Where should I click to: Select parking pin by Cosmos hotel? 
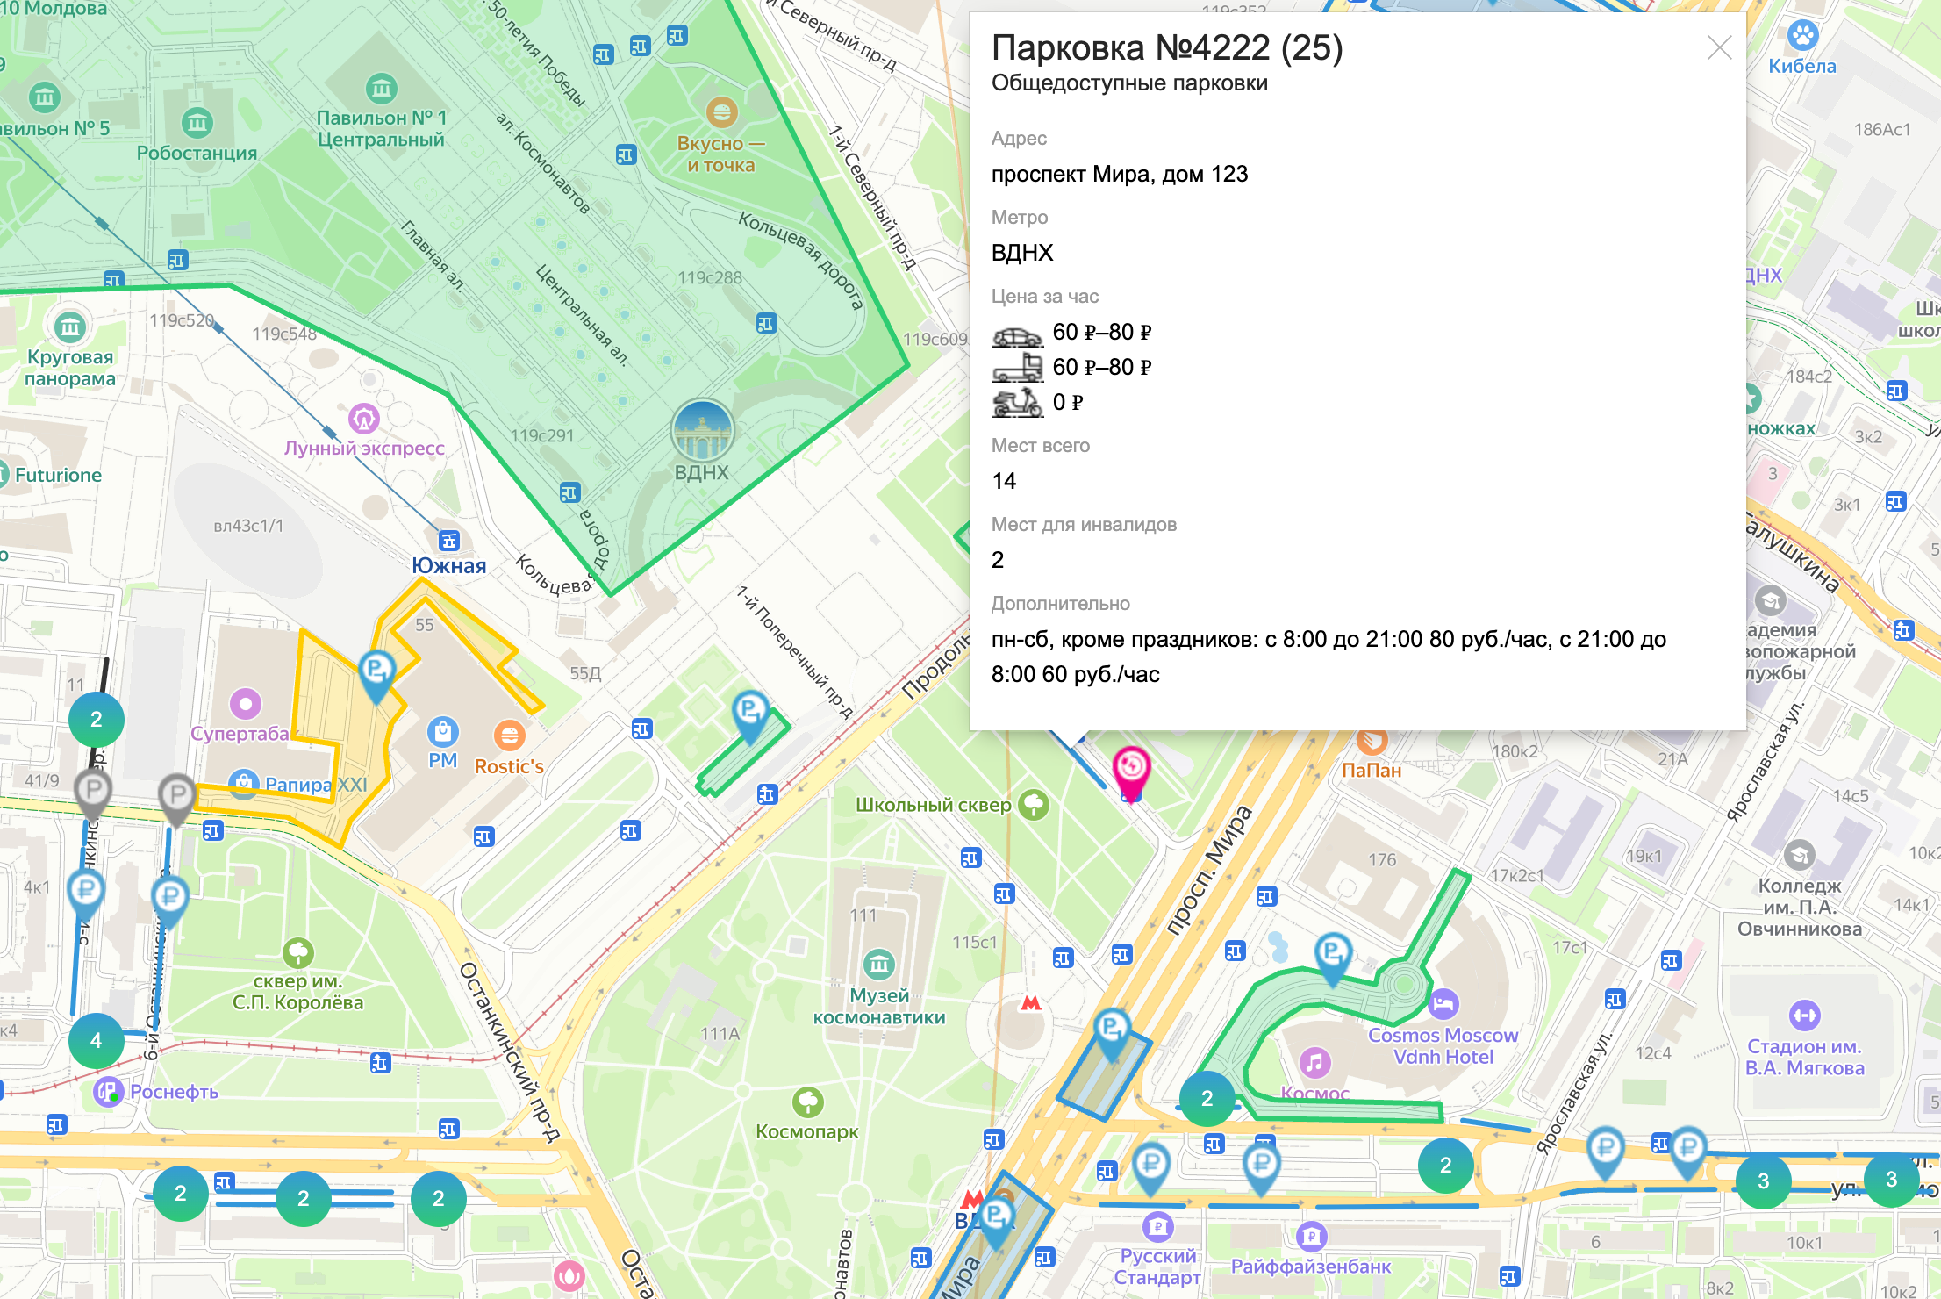click(1332, 952)
